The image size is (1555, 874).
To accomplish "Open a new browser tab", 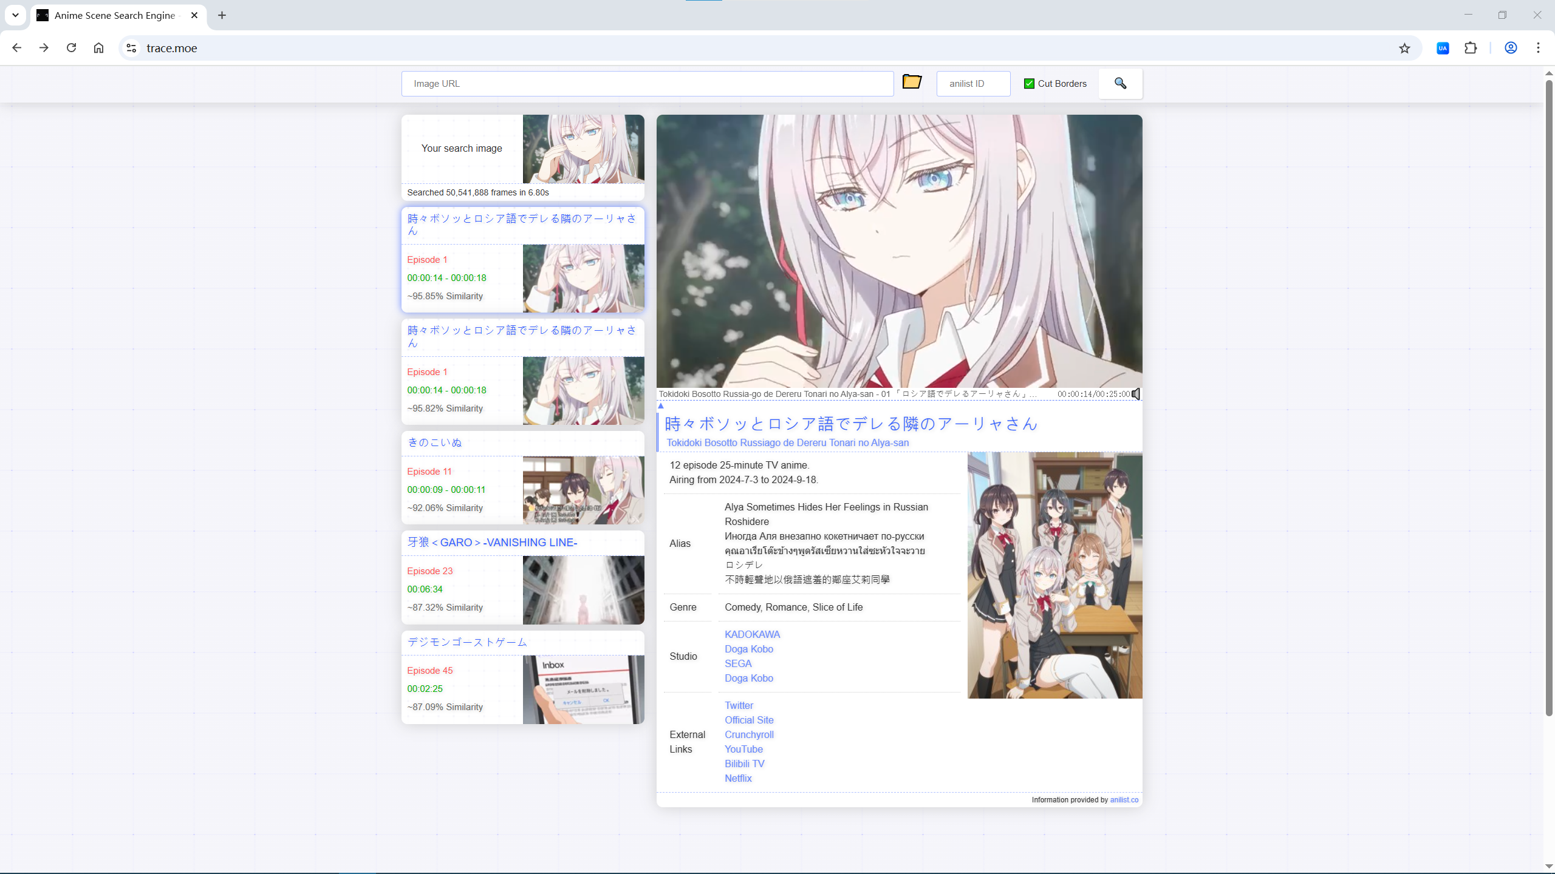I will [222, 15].
